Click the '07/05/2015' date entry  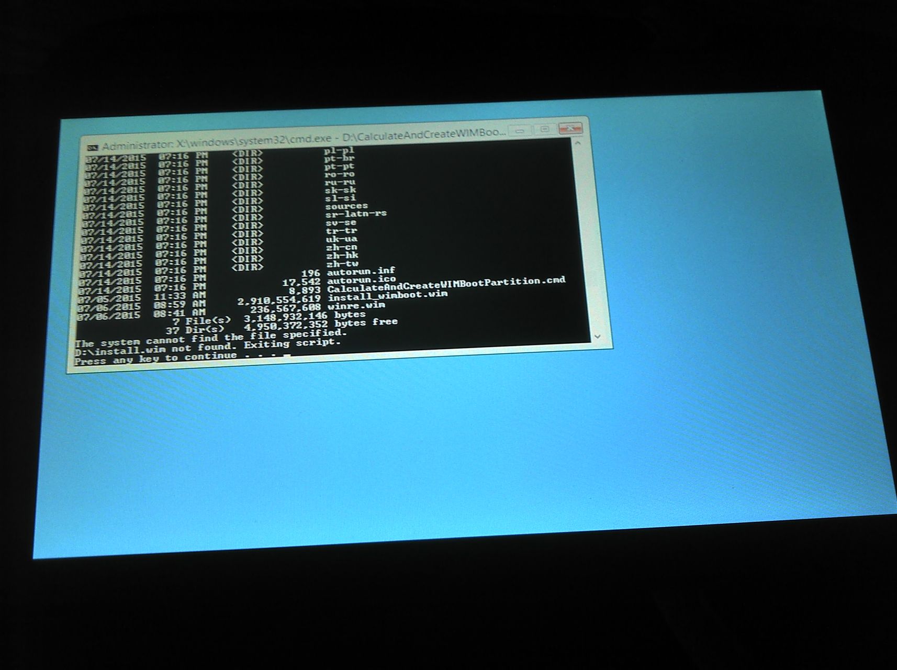click(109, 299)
